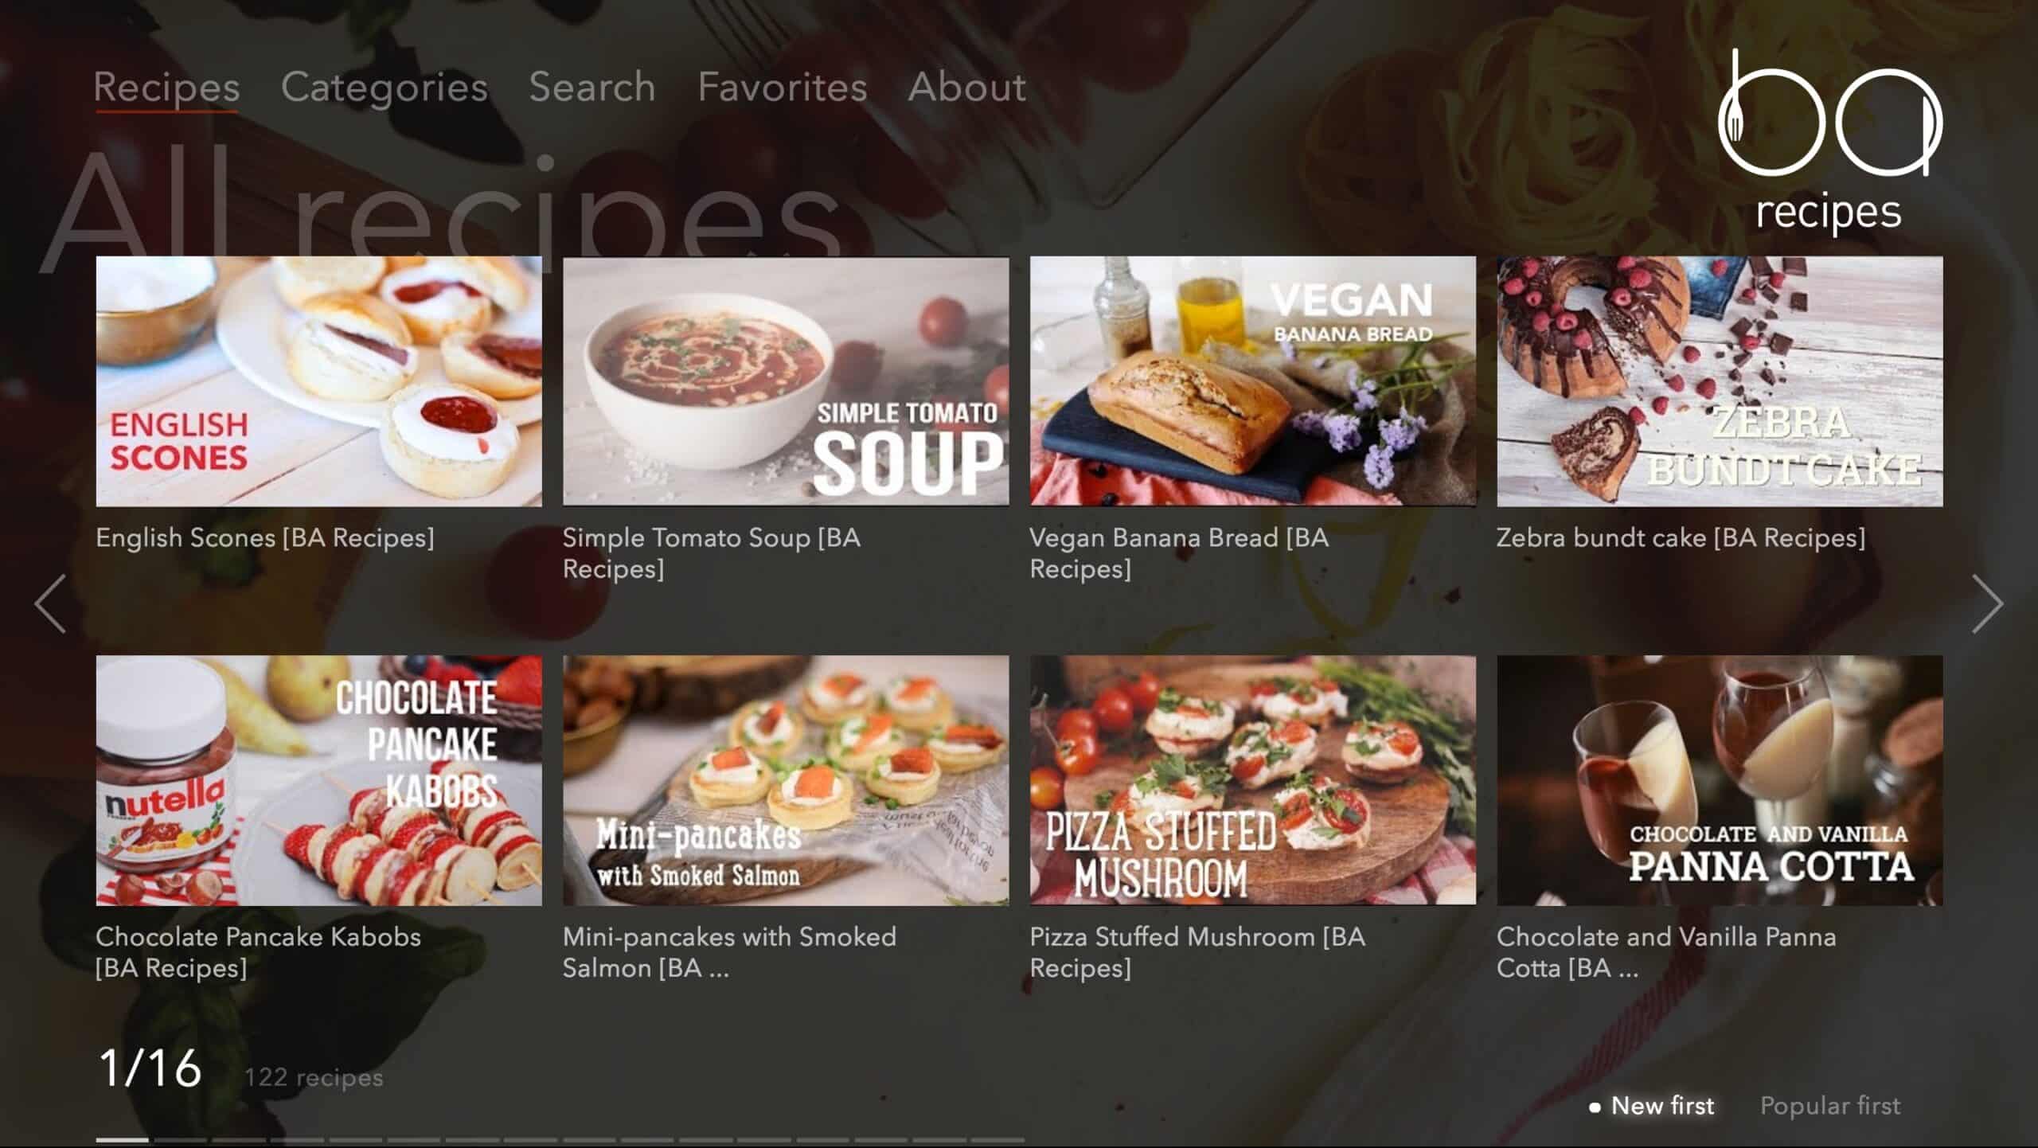Image resolution: width=2038 pixels, height=1148 pixels.
Task: Open the About tab
Action: pos(966,87)
